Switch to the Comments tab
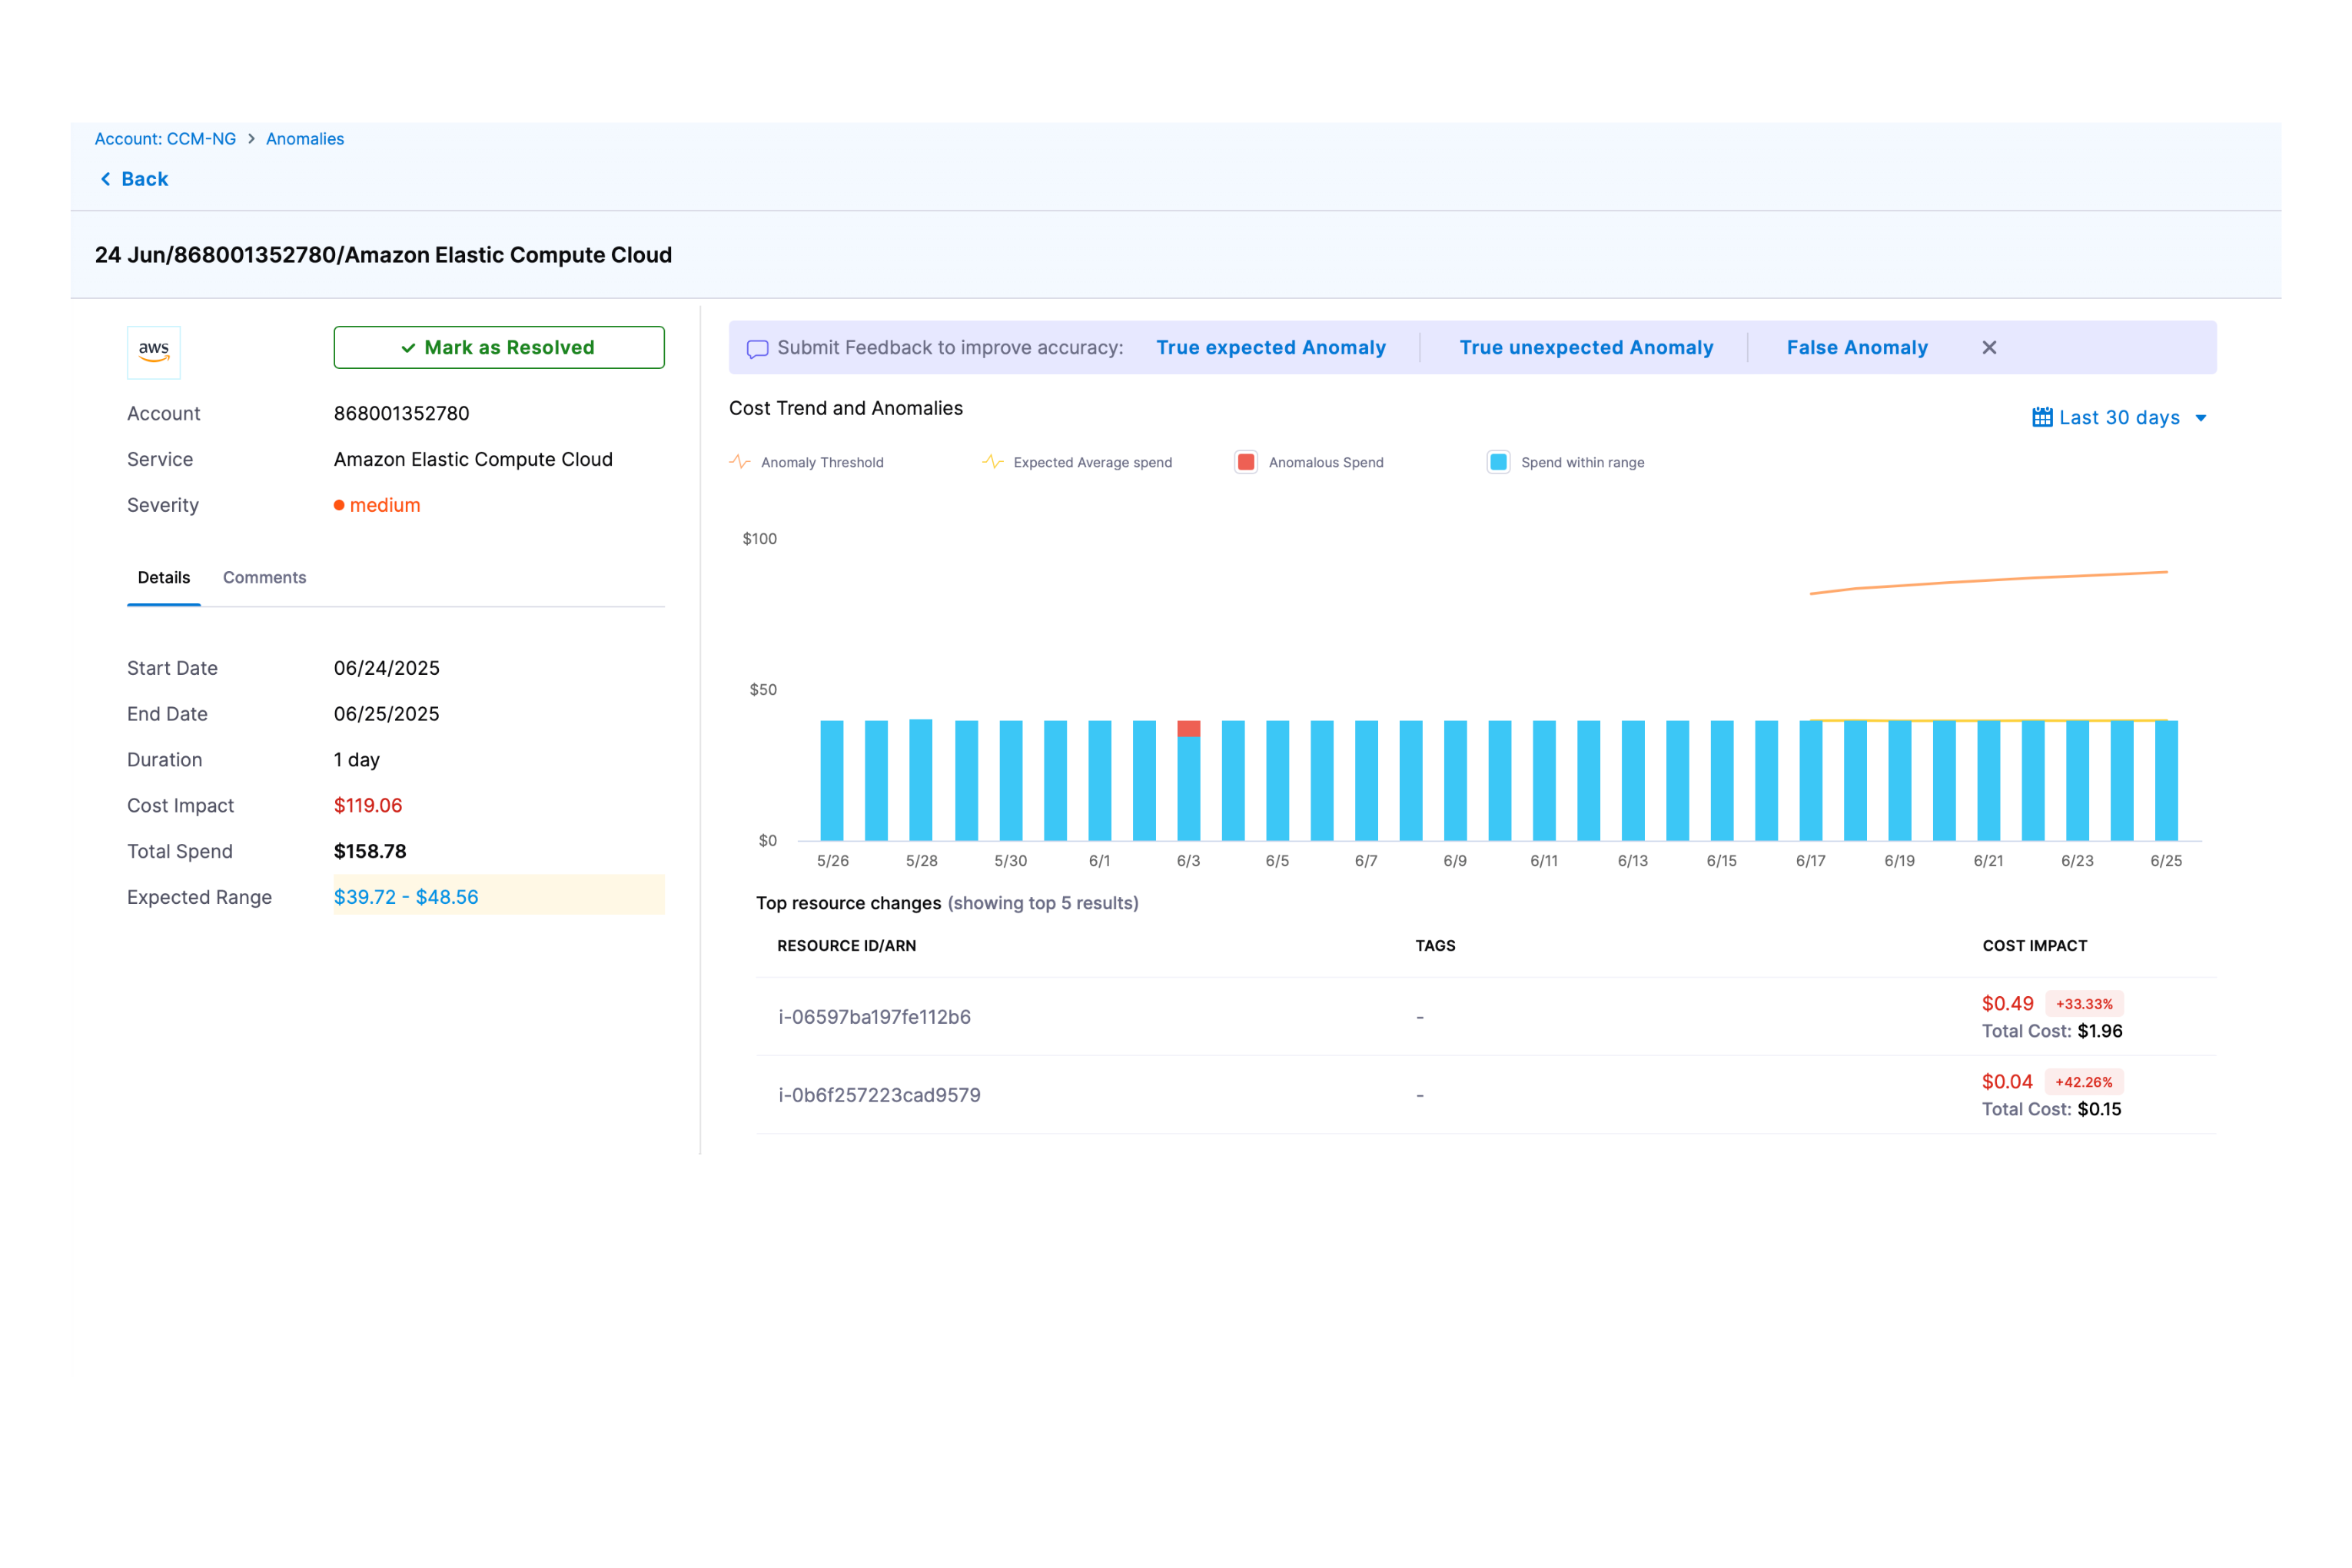 tap(264, 577)
